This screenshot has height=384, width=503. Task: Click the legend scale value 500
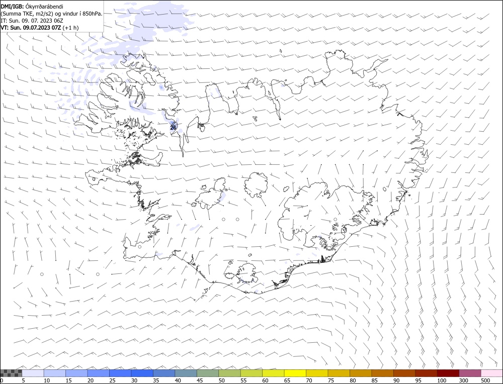point(485,380)
